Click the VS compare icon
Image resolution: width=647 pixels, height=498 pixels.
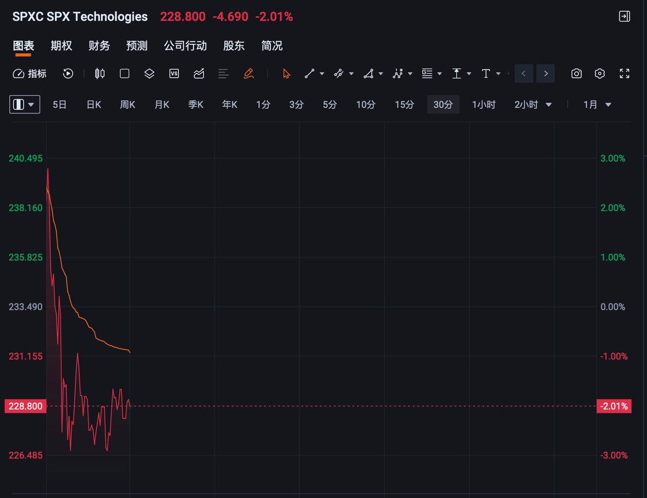tap(174, 74)
